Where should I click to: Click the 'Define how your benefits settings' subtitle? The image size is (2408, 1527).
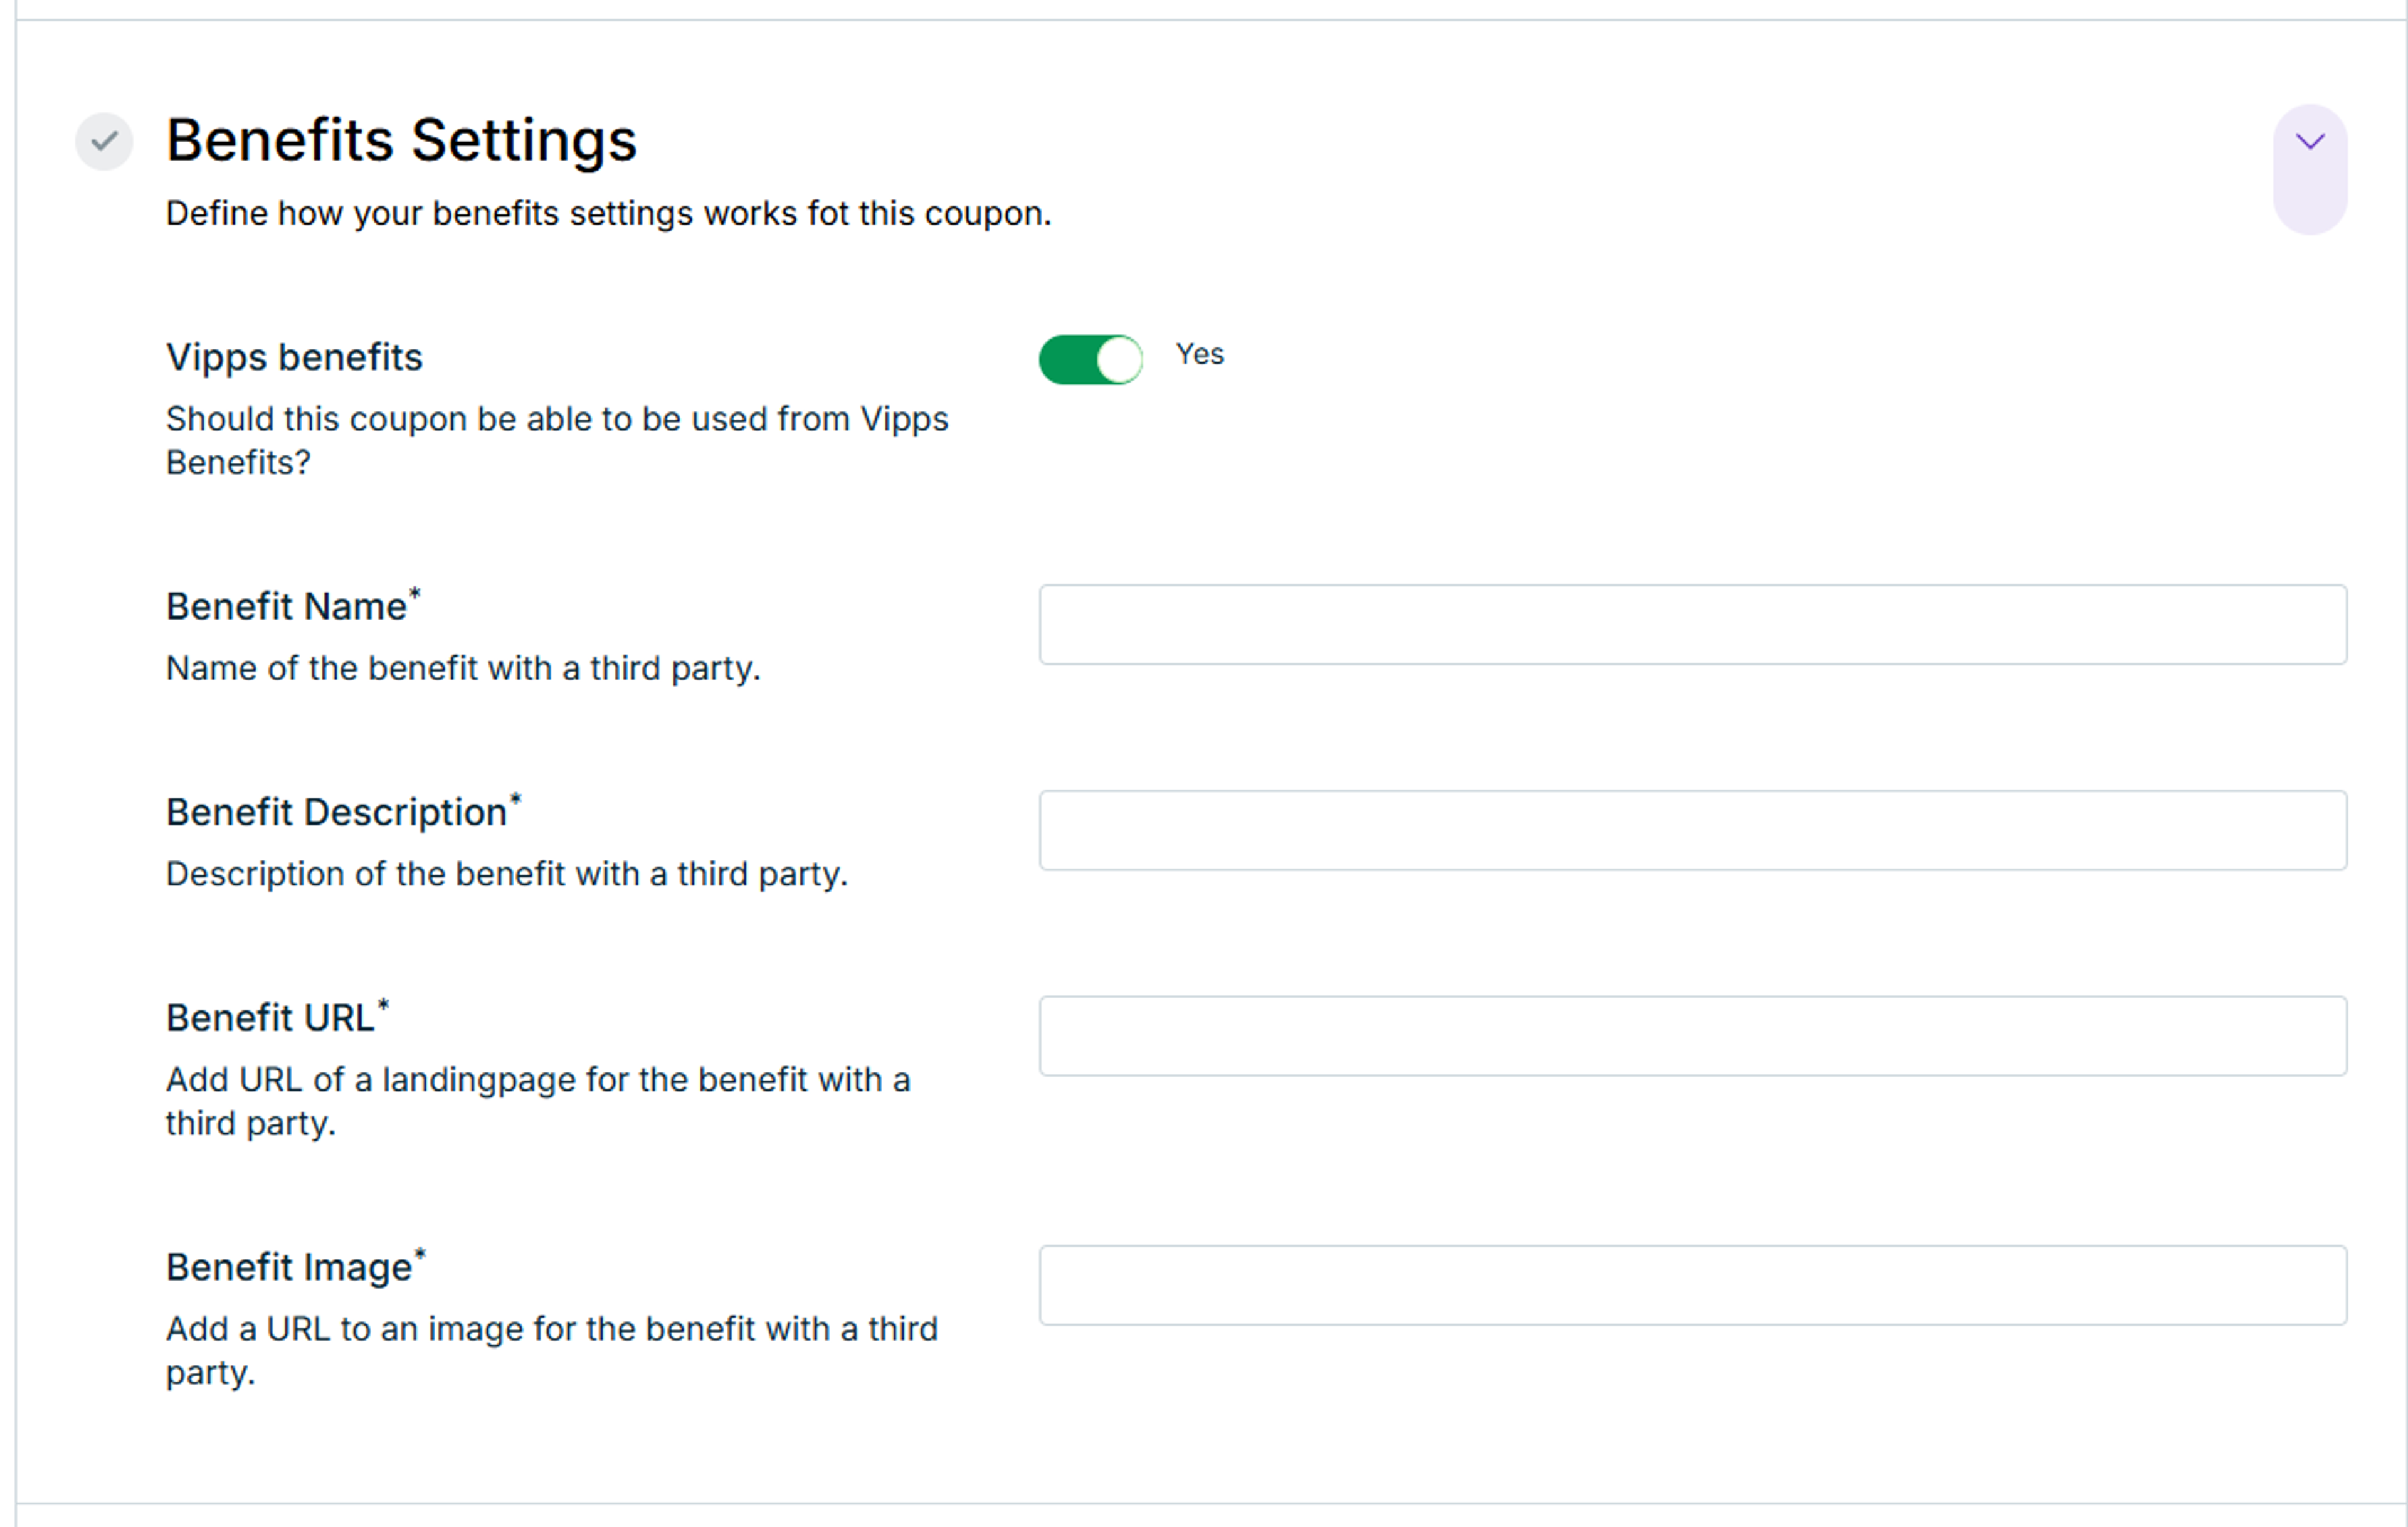[608, 213]
